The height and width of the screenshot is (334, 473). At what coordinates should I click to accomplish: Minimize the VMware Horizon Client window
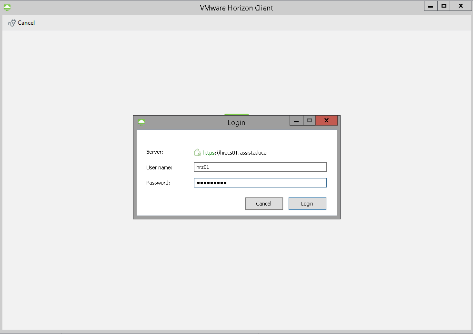431,6
